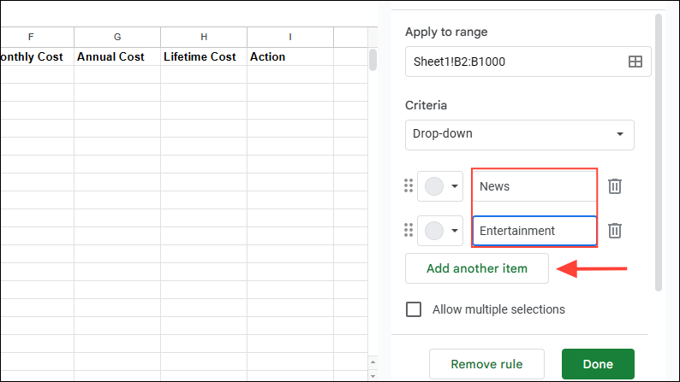Click the sheet scrollbar up arrow

tap(373, 362)
